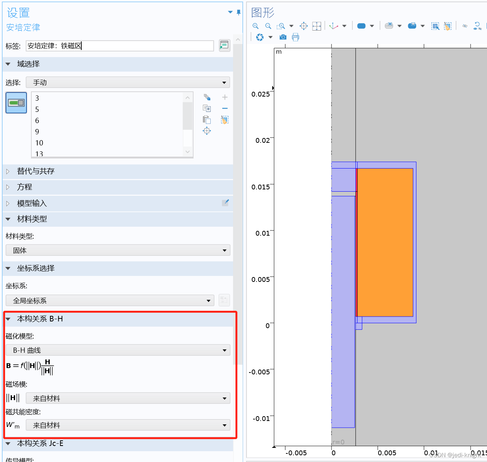Open the 选择 手动 dropdown

coord(128,82)
